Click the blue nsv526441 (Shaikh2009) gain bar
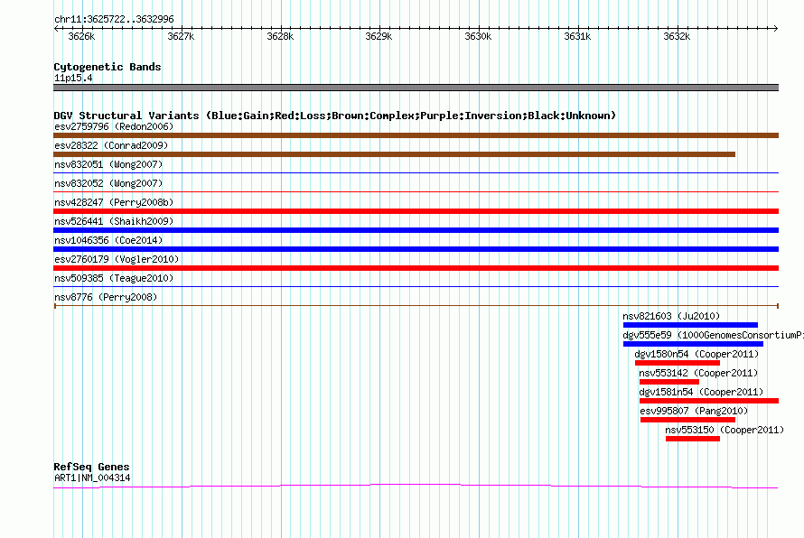Screen dimensions: 804x538 coord(416,230)
